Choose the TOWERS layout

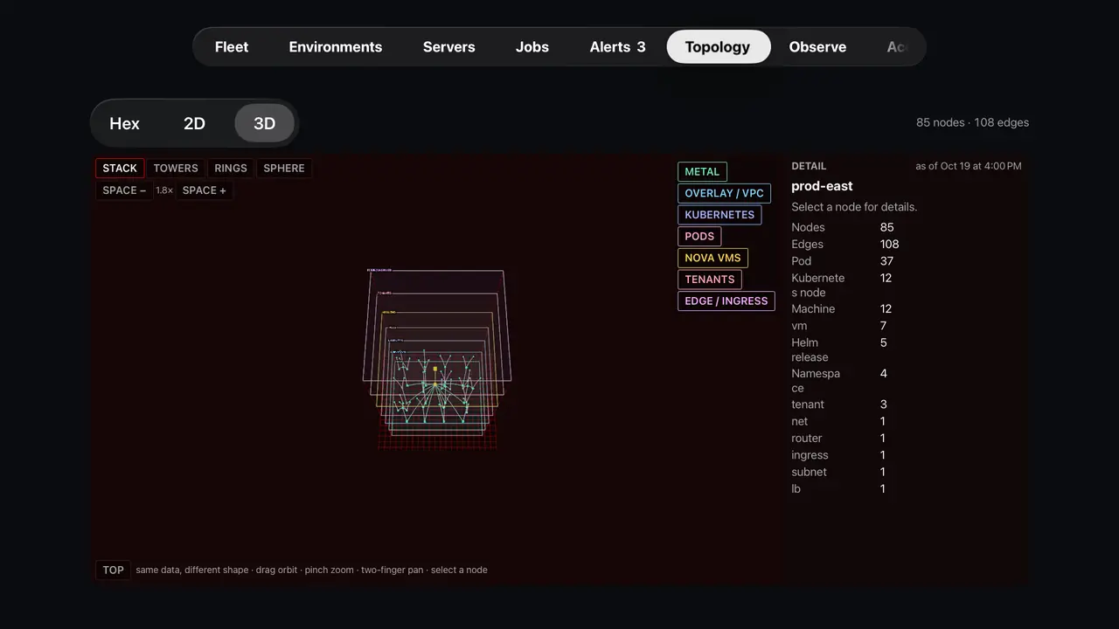(x=176, y=169)
